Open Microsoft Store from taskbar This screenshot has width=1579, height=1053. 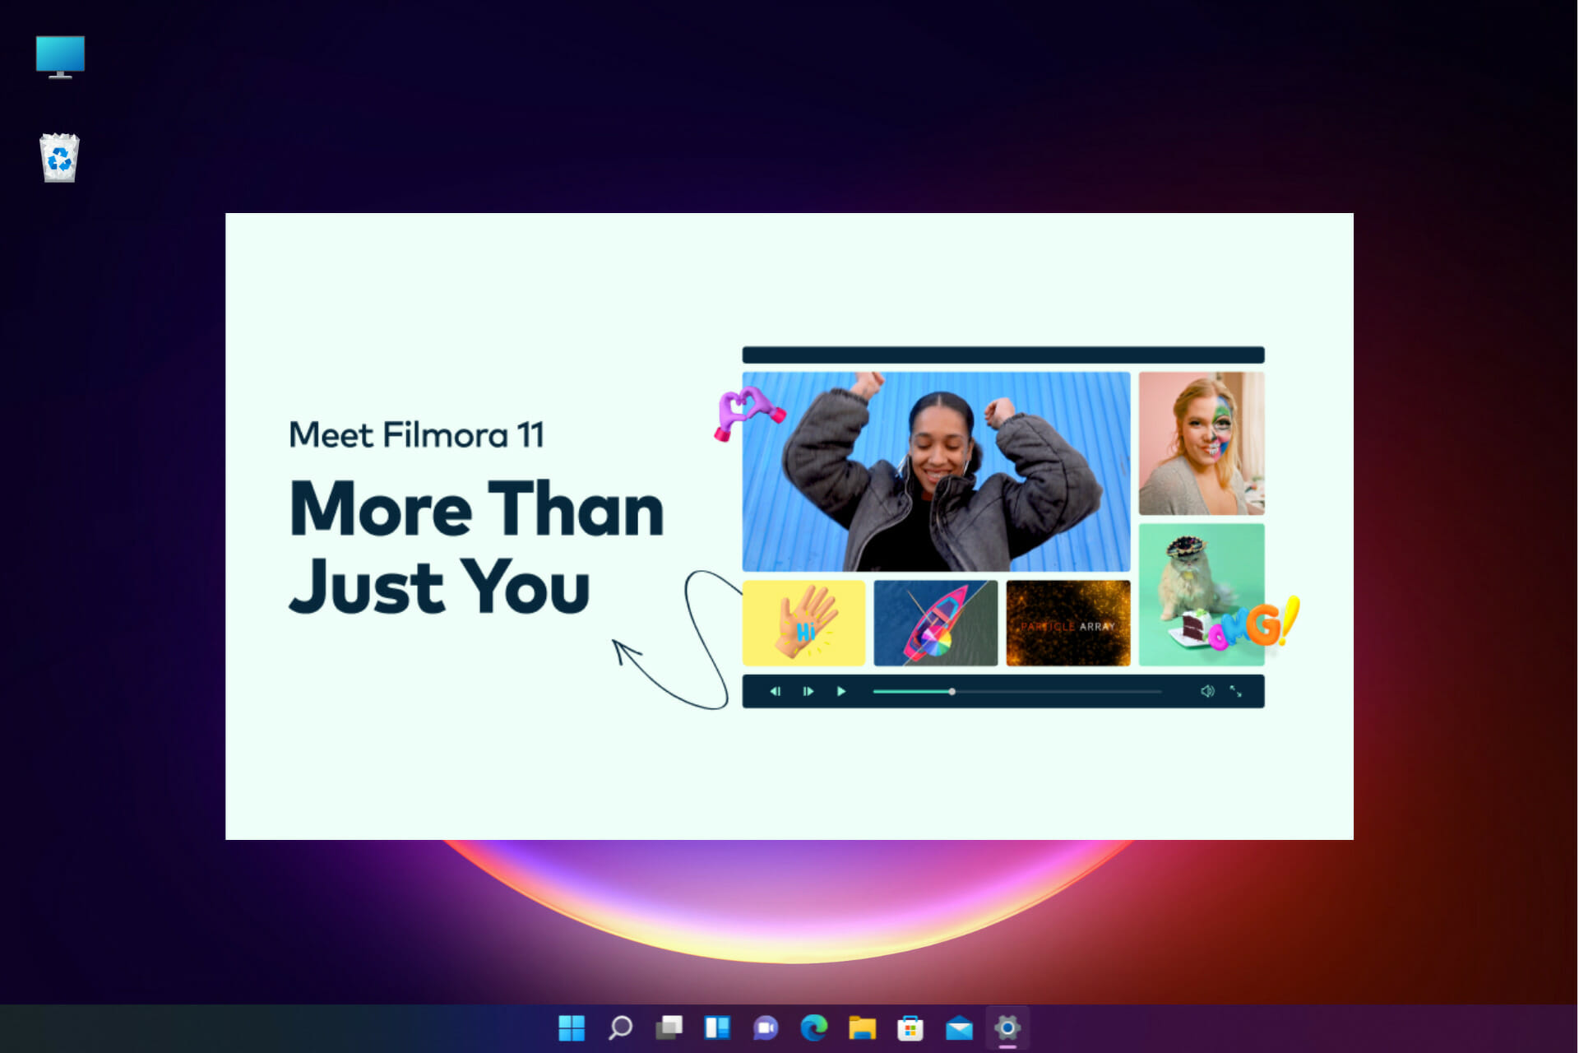(x=910, y=1027)
